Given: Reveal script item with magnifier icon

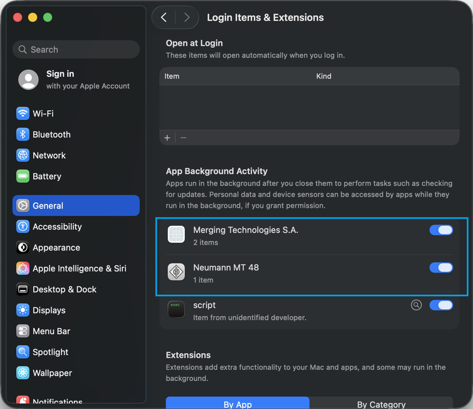Looking at the screenshot, I should [416, 305].
